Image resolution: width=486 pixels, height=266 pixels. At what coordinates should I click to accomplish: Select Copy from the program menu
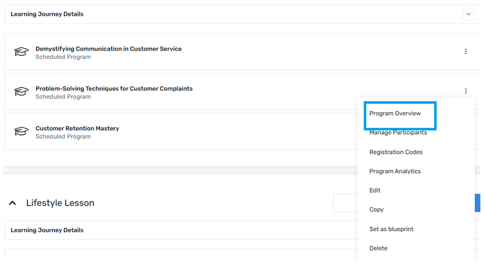coord(376,210)
